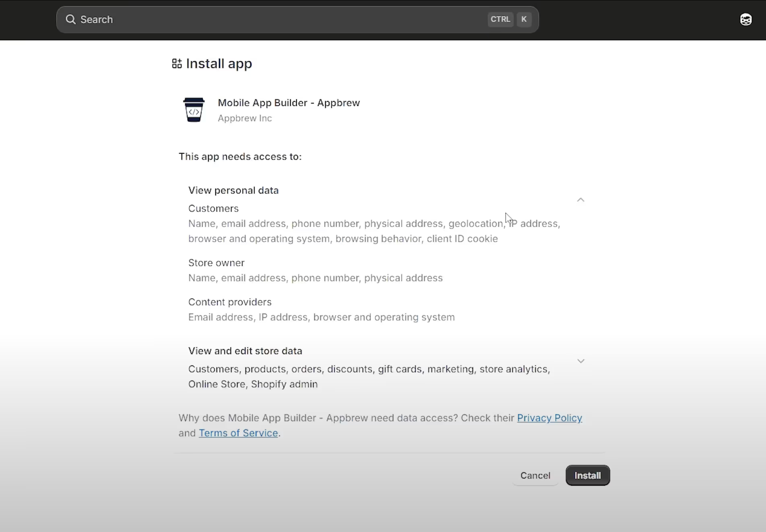This screenshot has width=766, height=532.
Task: Expand the View and edit store data section
Action: (581, 361)
